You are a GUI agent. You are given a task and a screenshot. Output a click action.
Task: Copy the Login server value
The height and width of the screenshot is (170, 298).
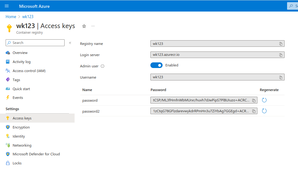[281, 55]
